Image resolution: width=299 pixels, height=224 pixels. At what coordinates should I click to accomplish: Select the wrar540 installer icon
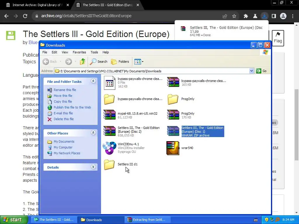click(x=173, y=148)
